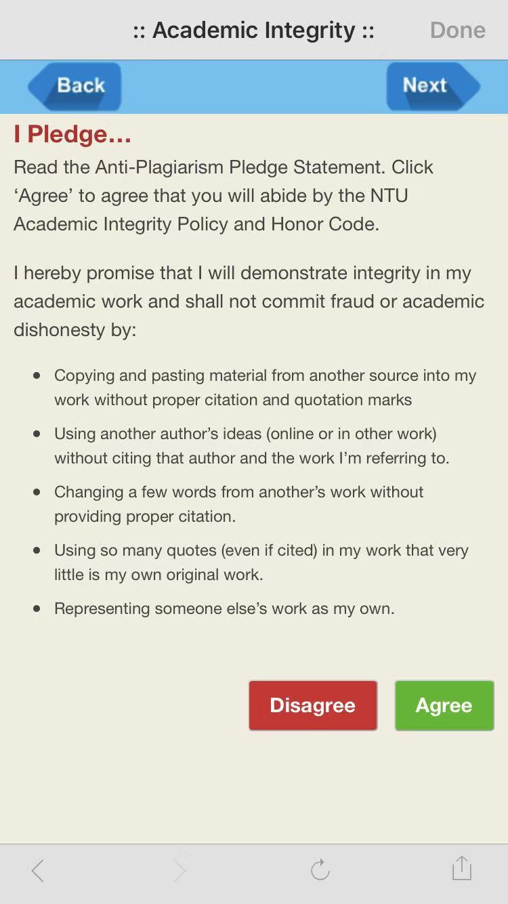Viewport: 508px width, 904px height.
Task: Select the 'Using another author's ideas' bullet
Action: [251, 446]
